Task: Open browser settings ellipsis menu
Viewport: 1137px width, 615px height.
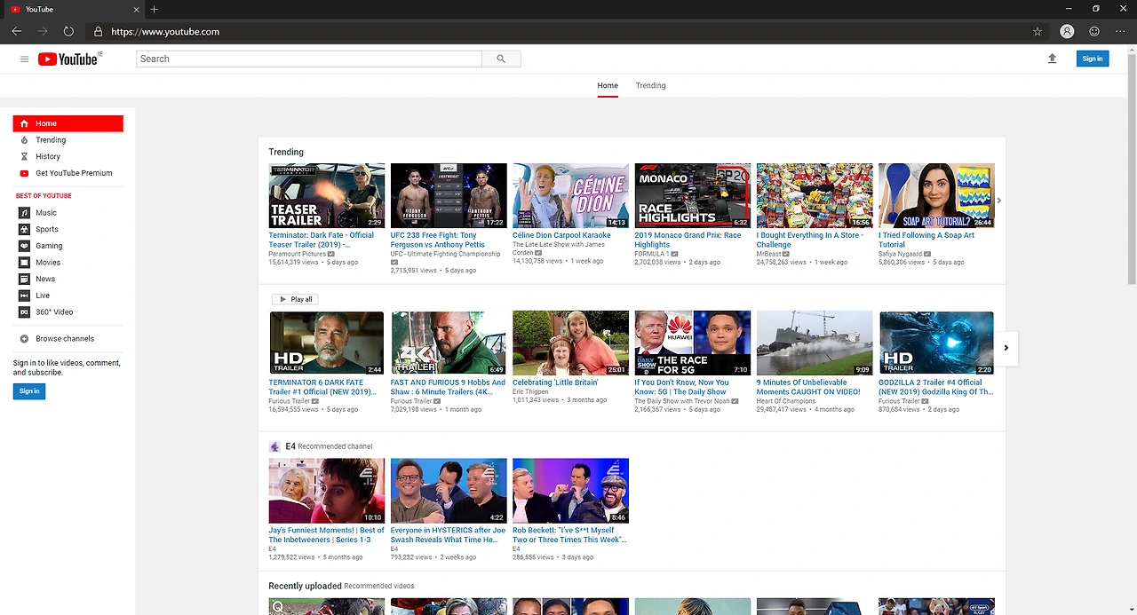Action: click(x=1119, y=31)
